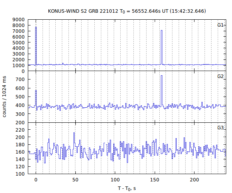Click the 220 tick label on G3 axis
This screenshot has height=193, width=232.
coord(20,130)
